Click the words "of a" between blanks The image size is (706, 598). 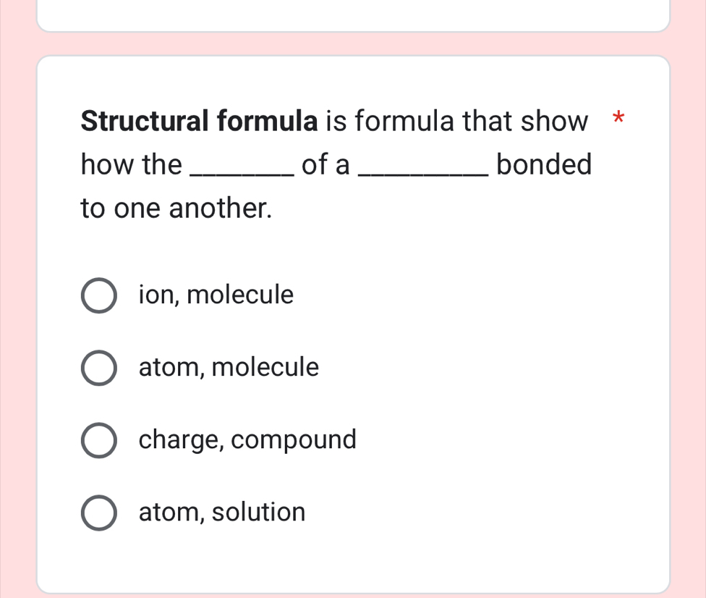(x=326, y=165)
